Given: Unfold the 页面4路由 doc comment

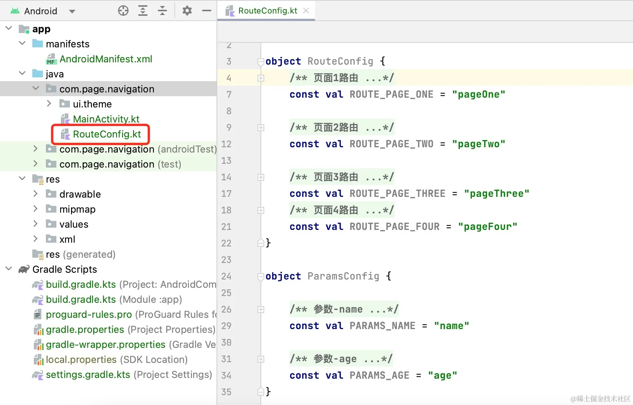Looking at the screenshot, I should click(260, 210).
